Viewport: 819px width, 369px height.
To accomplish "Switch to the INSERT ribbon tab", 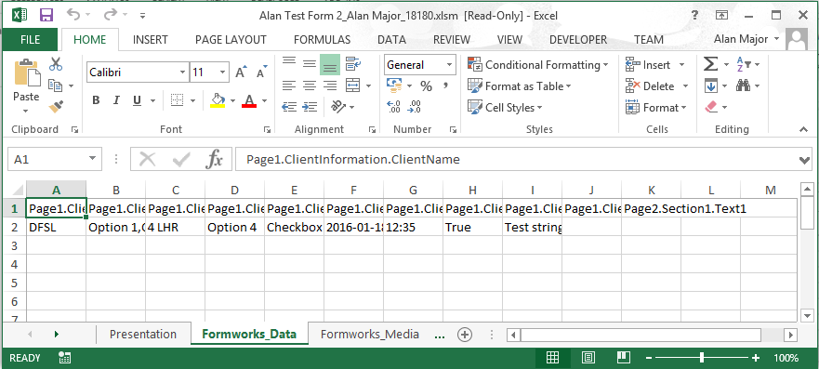I will [x=151, y=40].
